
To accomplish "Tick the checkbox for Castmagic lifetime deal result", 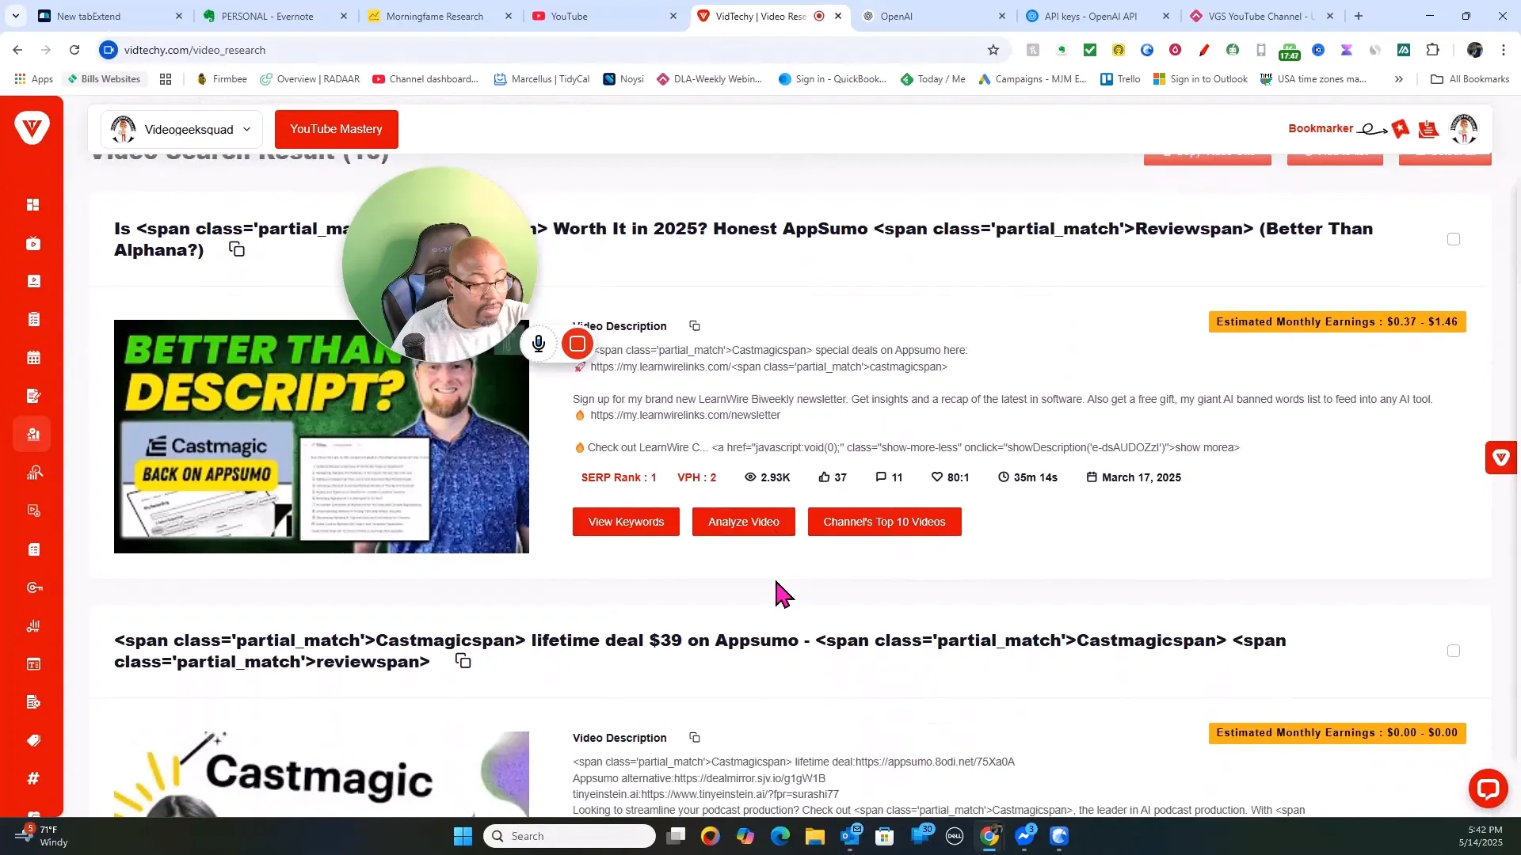I will coord(1453,651).
